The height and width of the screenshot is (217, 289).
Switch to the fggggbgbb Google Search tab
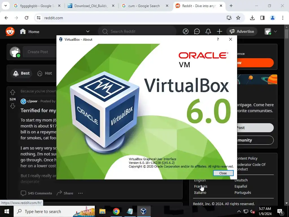(37, 6)
